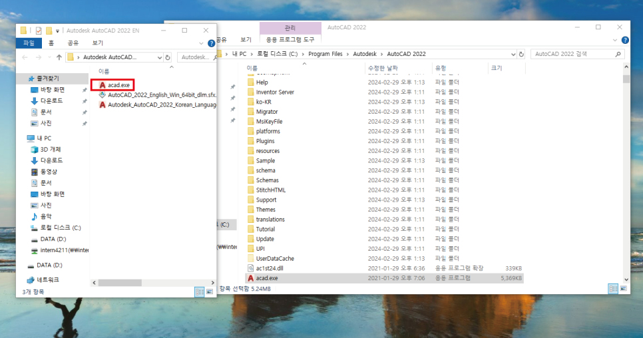
Task: Open the 공유 ribbon tab in the left window
Action: pyautogui.click(x=73, y=43)
